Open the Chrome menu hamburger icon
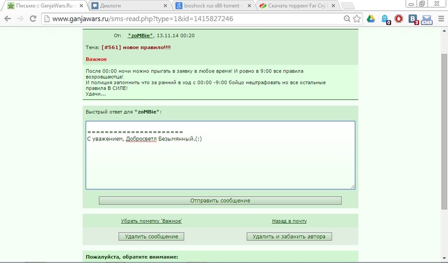 click(x=441, y=19)
